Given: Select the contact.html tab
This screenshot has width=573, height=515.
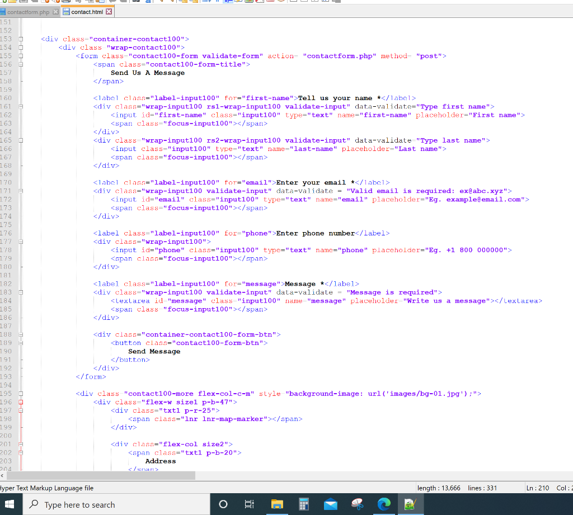Looking at the screenshot, I should pyautogui.click(x=87, y=12).
